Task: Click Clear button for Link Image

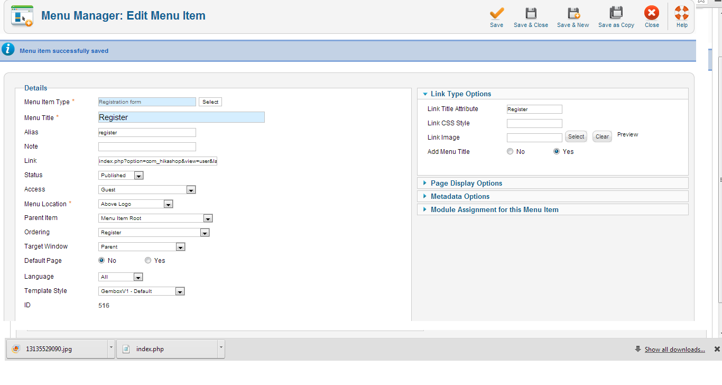Action: 602,136
